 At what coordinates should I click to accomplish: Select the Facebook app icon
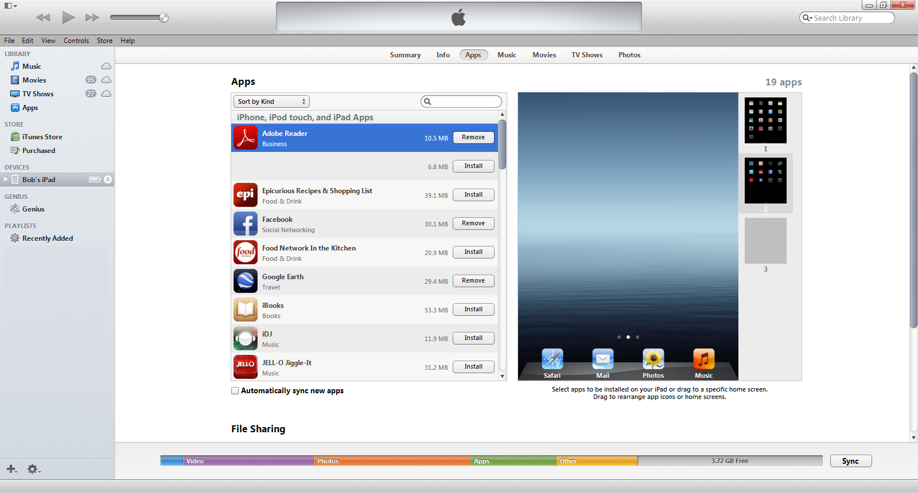(x=246, y=224)
